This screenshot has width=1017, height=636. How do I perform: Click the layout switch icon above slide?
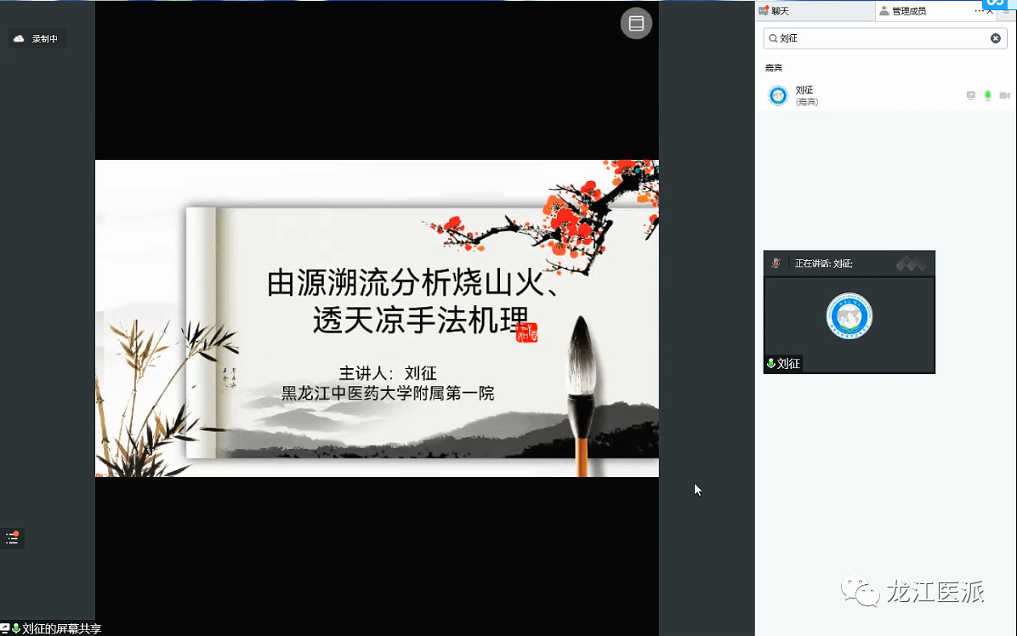tap(636, 24)
